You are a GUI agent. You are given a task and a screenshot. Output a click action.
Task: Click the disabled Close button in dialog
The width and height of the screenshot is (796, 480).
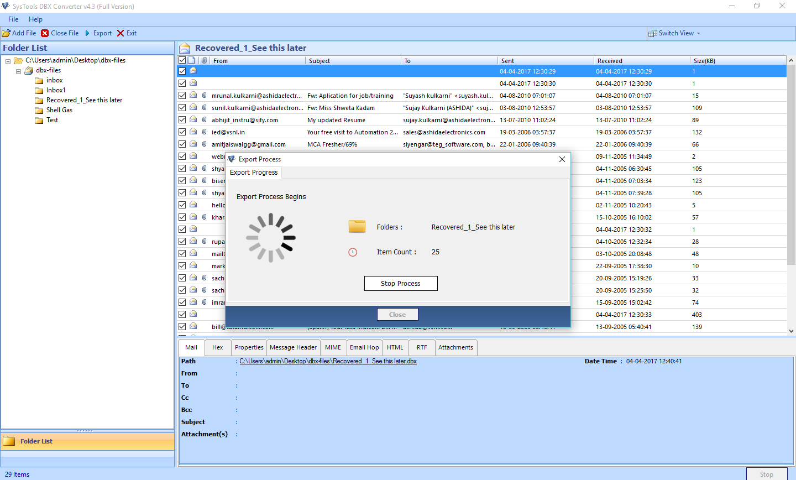click(397, 315)
